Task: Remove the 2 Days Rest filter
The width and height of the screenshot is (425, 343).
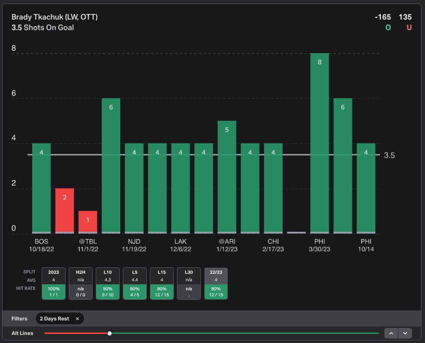Action: click(77, 318)
